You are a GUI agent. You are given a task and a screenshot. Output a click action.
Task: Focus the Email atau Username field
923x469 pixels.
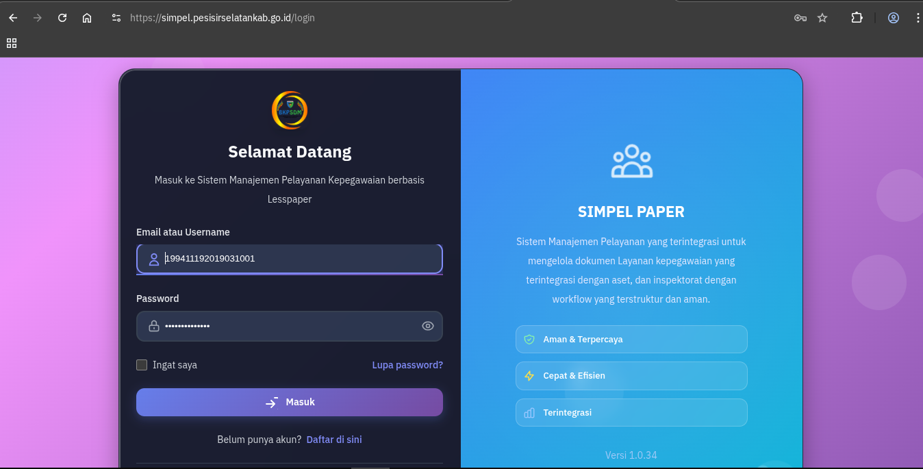[x=301, y=259]
